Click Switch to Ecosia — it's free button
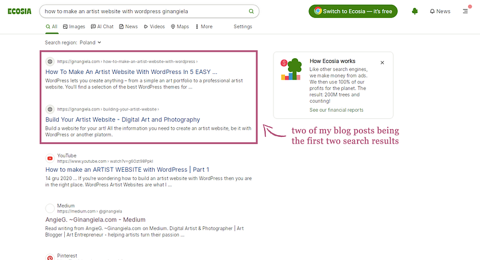This screenshot has height=260, width=480. click(x=353, y=11)
